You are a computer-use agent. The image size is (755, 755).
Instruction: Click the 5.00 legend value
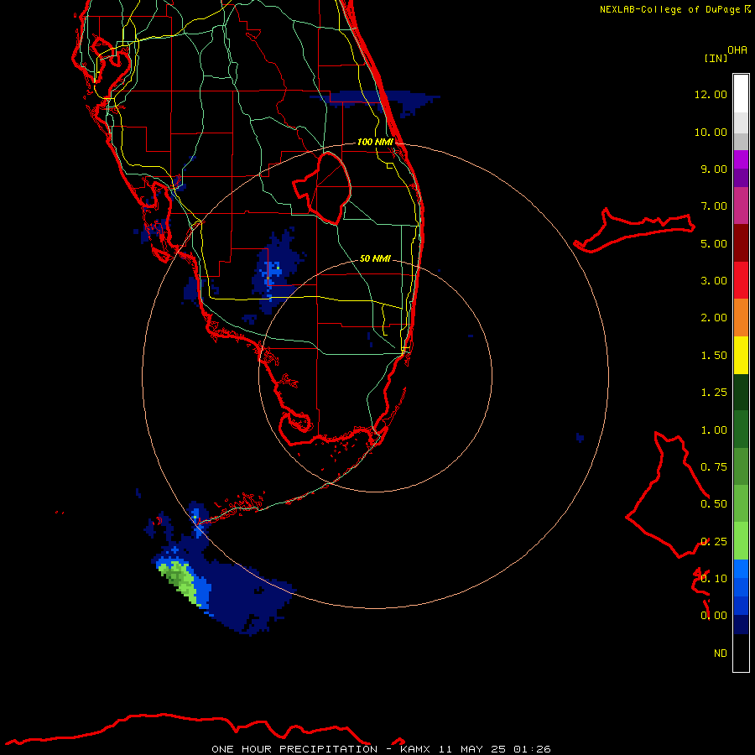click(714, 243)
